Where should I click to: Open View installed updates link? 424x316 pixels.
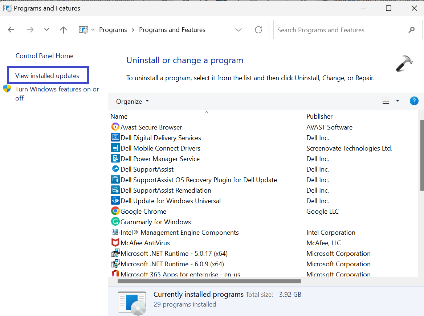click(x=47, y=76)
